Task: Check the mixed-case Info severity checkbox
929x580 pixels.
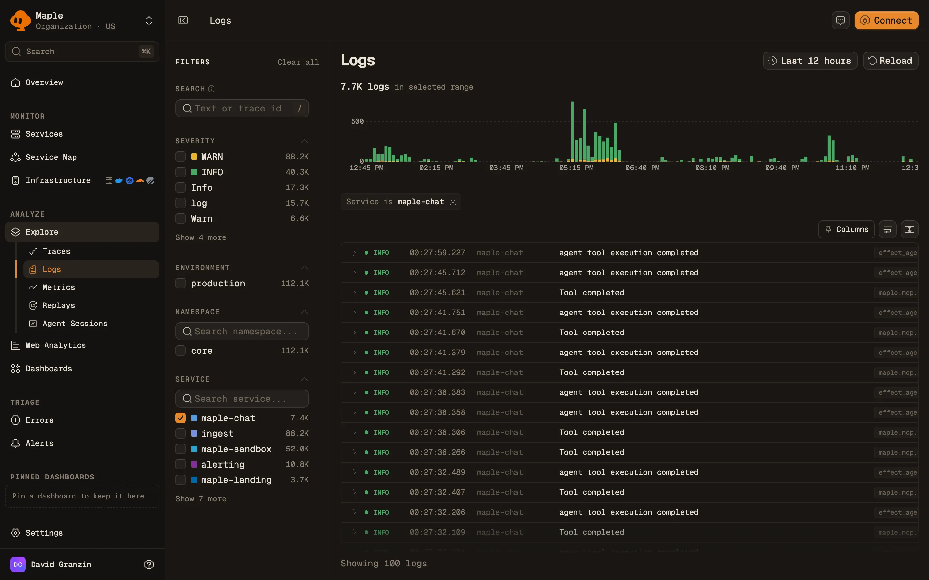Action: coord(180,188)
